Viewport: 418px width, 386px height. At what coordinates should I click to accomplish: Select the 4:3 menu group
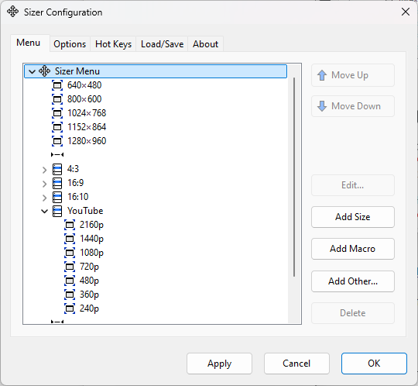pos(73,169)
